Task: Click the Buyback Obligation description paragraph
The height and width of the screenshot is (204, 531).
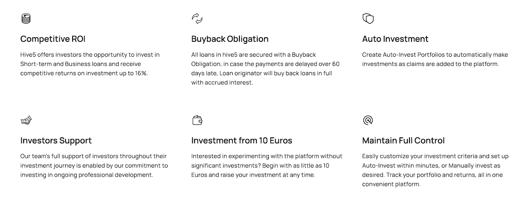Action: click(x=265, y=69)
